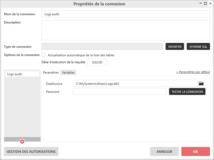Edit the Délai d'exécution de la requête field
The image size is (214, 160).
(97, 62)
